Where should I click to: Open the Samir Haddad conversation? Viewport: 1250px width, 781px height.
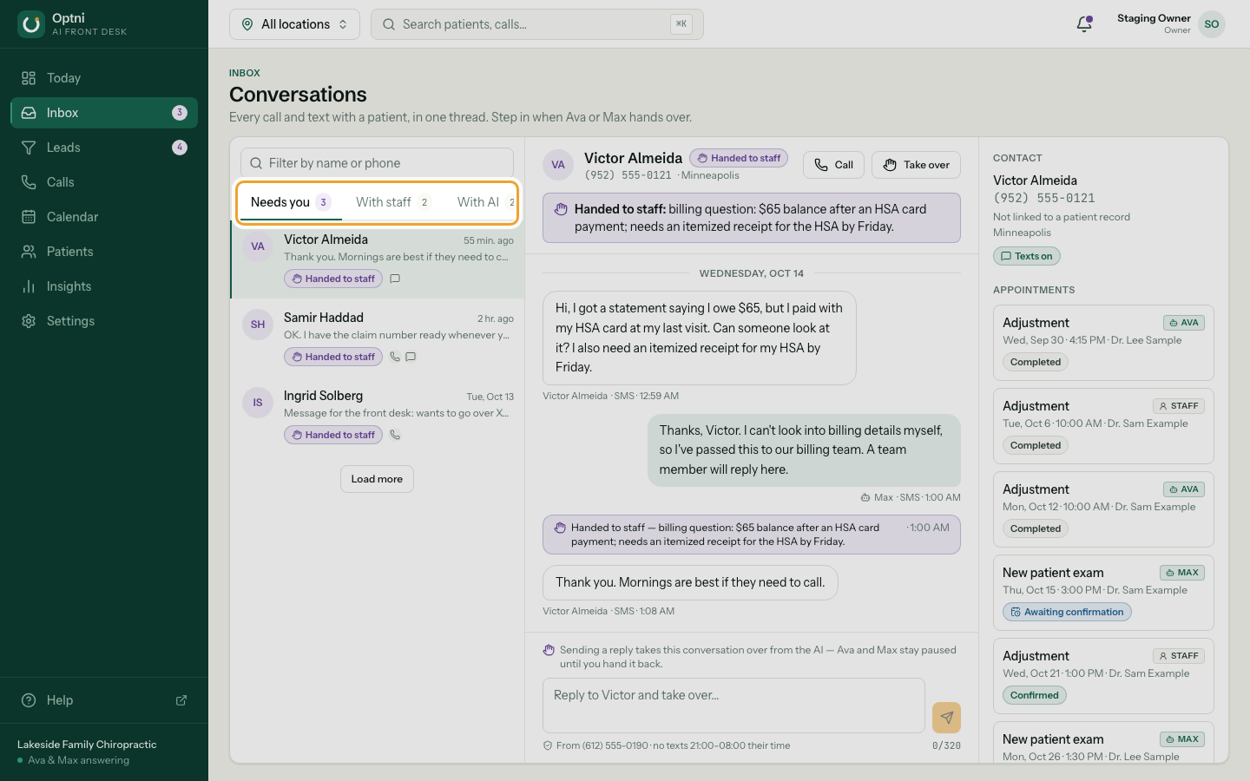377,338
